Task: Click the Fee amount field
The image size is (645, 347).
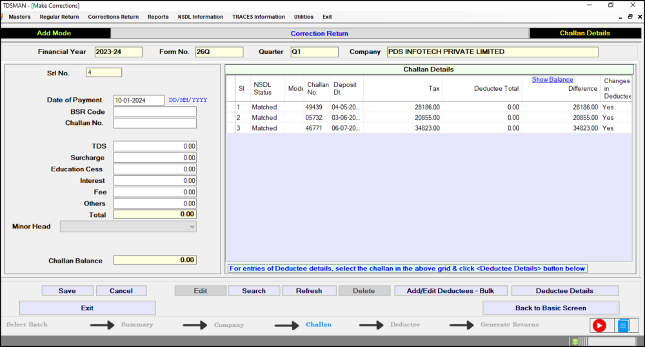Action: [x=155, y=192]
